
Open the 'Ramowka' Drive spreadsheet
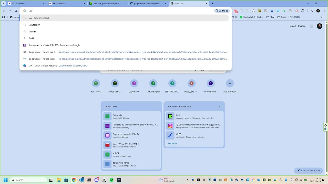pyautogui.click(x=132, y=117)
